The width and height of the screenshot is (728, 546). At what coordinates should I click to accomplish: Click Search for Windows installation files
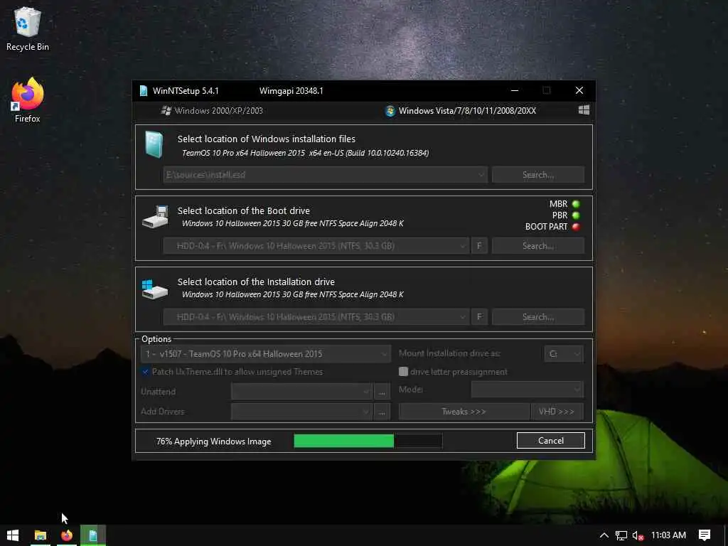538,175
